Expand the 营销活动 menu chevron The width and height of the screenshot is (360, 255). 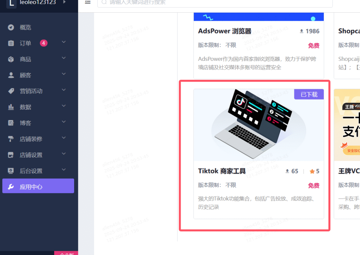coord(64,90)
